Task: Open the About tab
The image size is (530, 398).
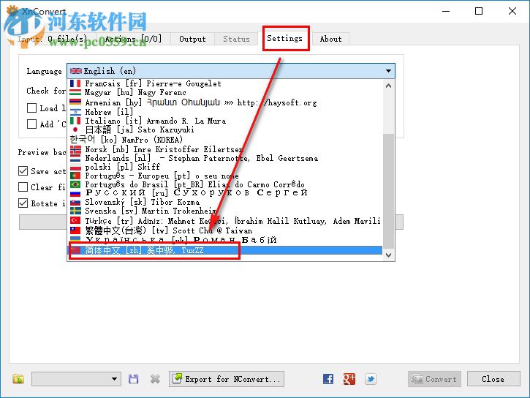Action: [330, 39]
